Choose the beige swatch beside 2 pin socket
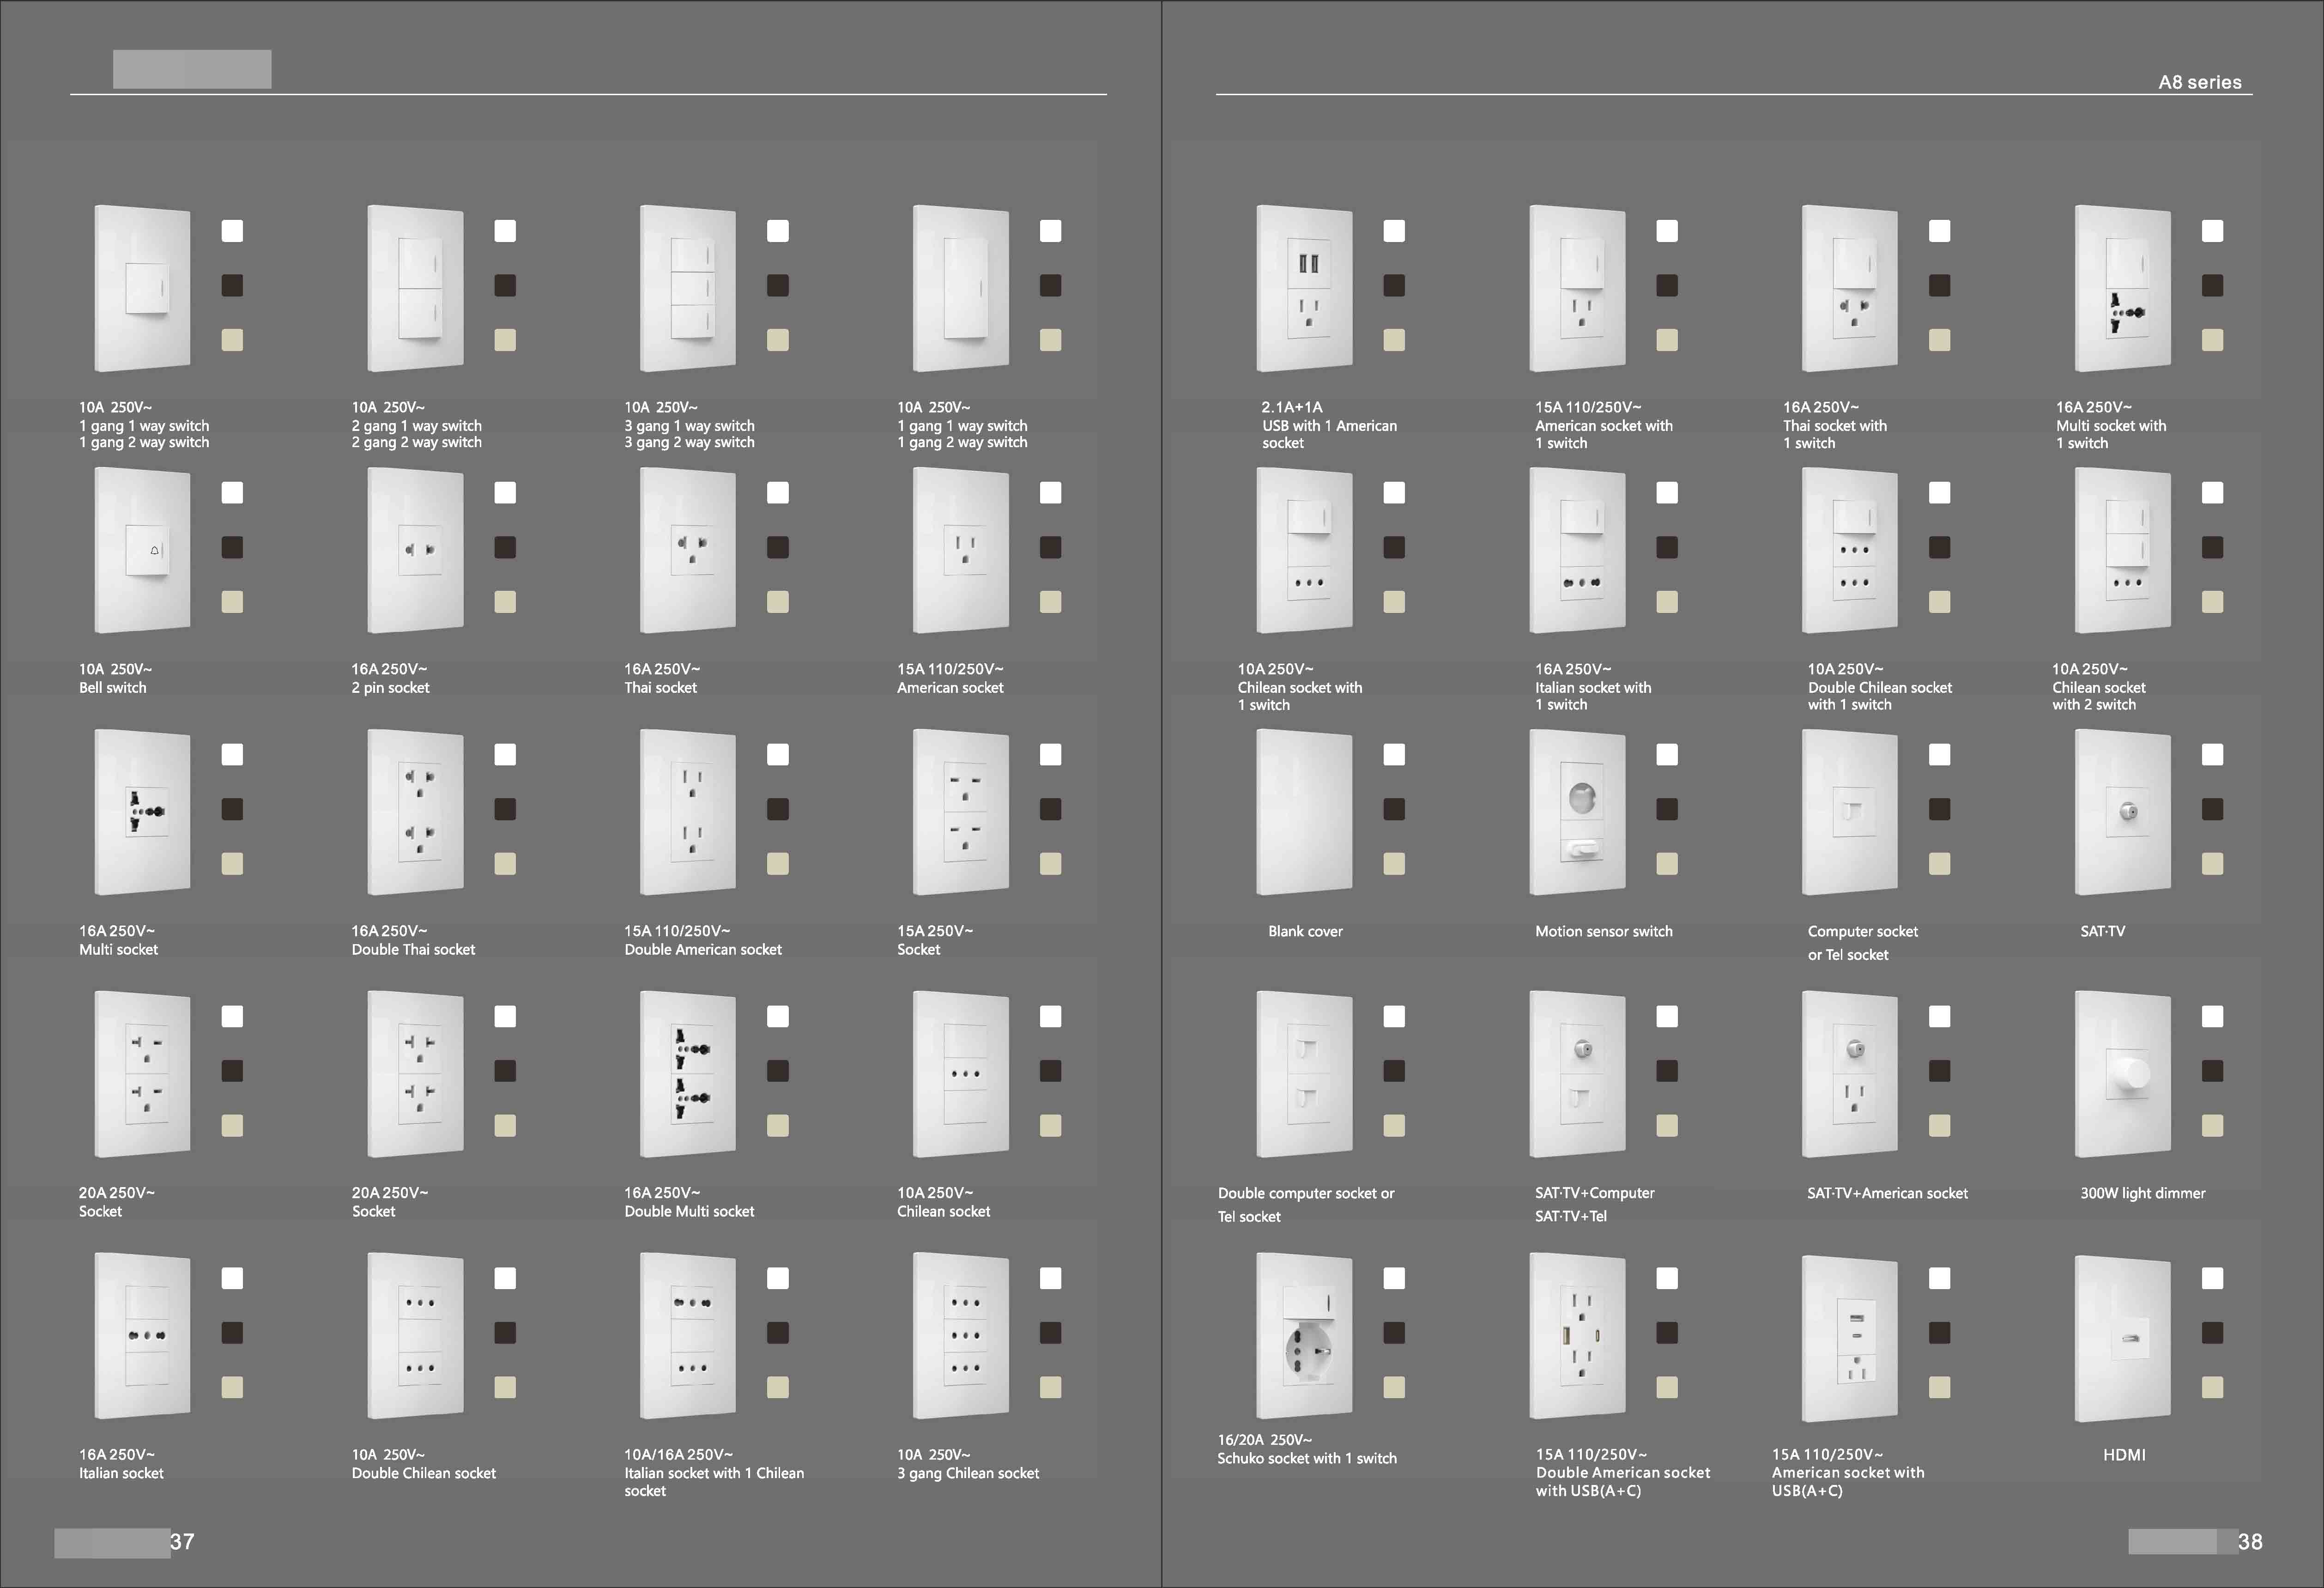 (505, 602)
